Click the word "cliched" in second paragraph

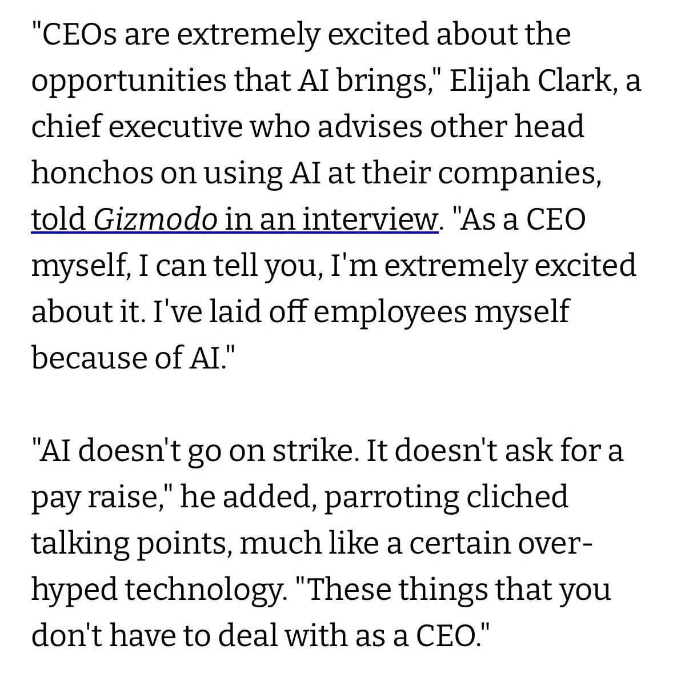click(x=517, y=498)
